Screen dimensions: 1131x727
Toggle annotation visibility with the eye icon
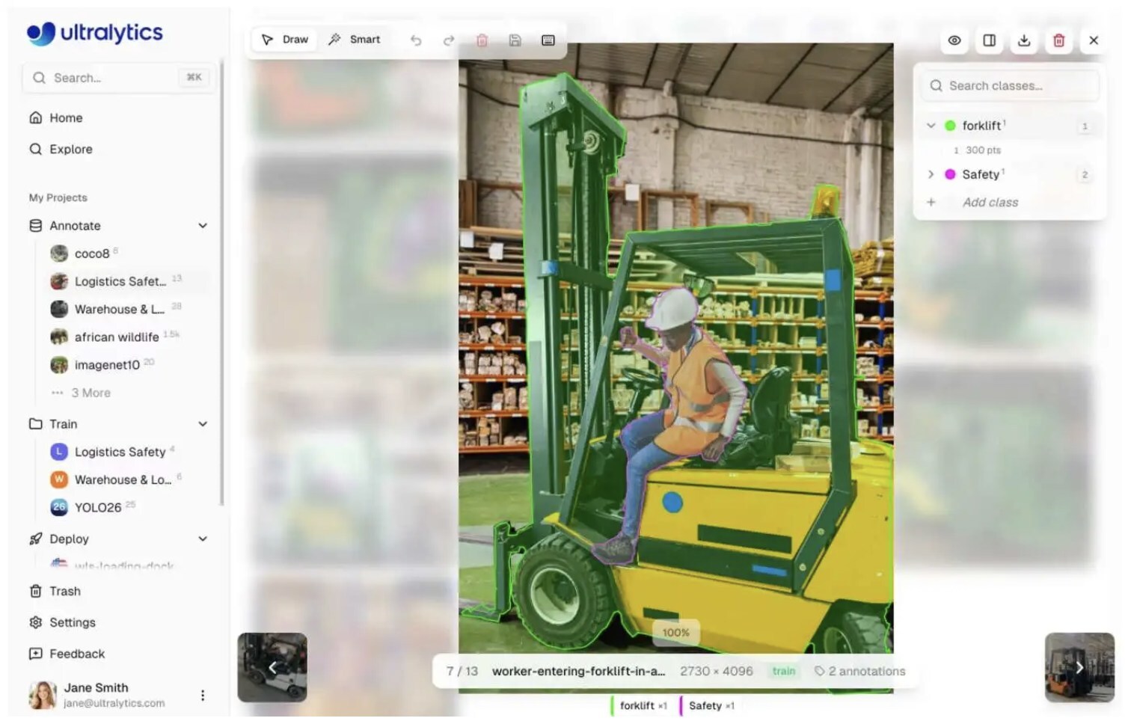tap(954, 41)
